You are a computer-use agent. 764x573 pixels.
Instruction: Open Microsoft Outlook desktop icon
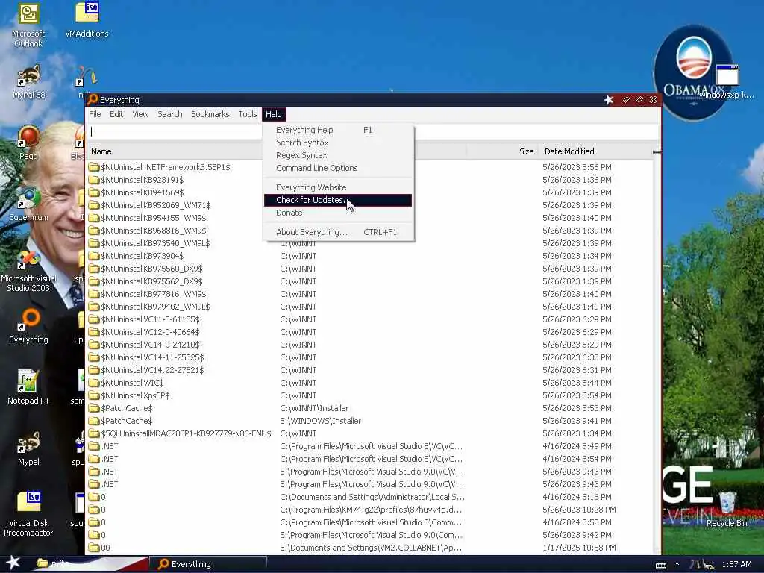pos(28,25)
